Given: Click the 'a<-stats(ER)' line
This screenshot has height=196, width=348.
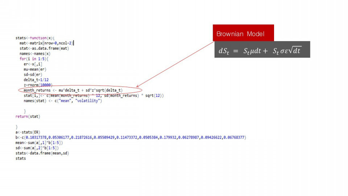Looking at the screenshot, I should click(x=28, y=132).
